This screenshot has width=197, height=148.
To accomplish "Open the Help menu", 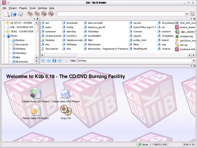I will 52,8.
